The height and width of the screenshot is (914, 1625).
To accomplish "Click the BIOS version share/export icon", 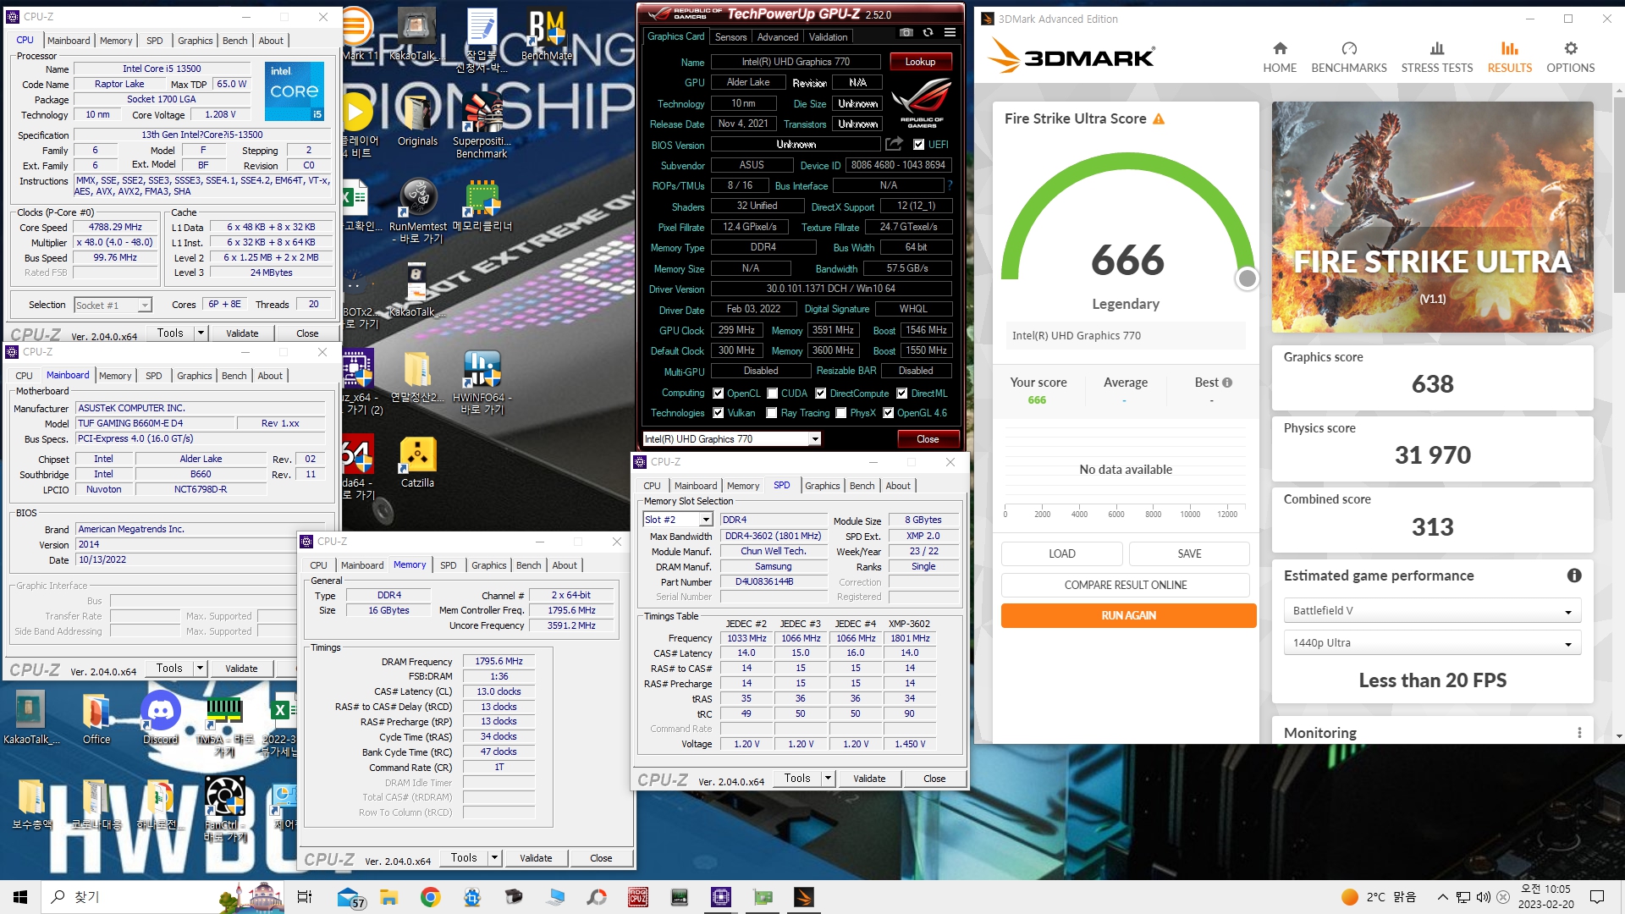I will point(894,145).
